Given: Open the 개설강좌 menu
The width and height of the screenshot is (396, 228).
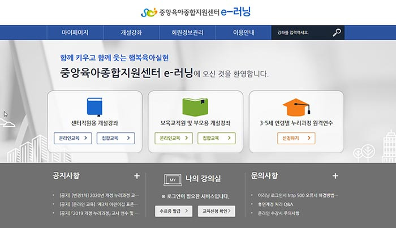Looking at the screenshot, I should [x=131, y=33].
